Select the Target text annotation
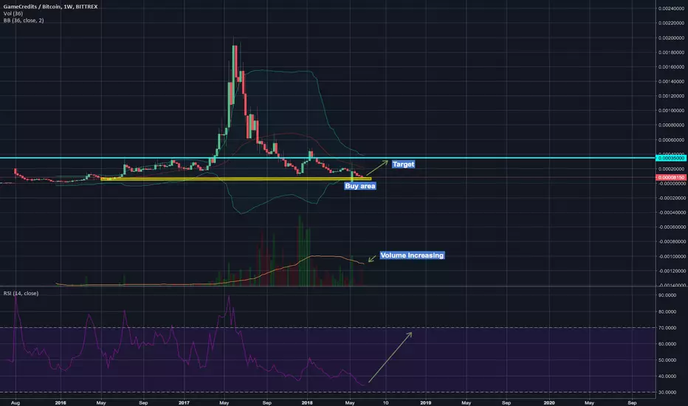Screen dimensions: 688x406 tap(403, 164)
